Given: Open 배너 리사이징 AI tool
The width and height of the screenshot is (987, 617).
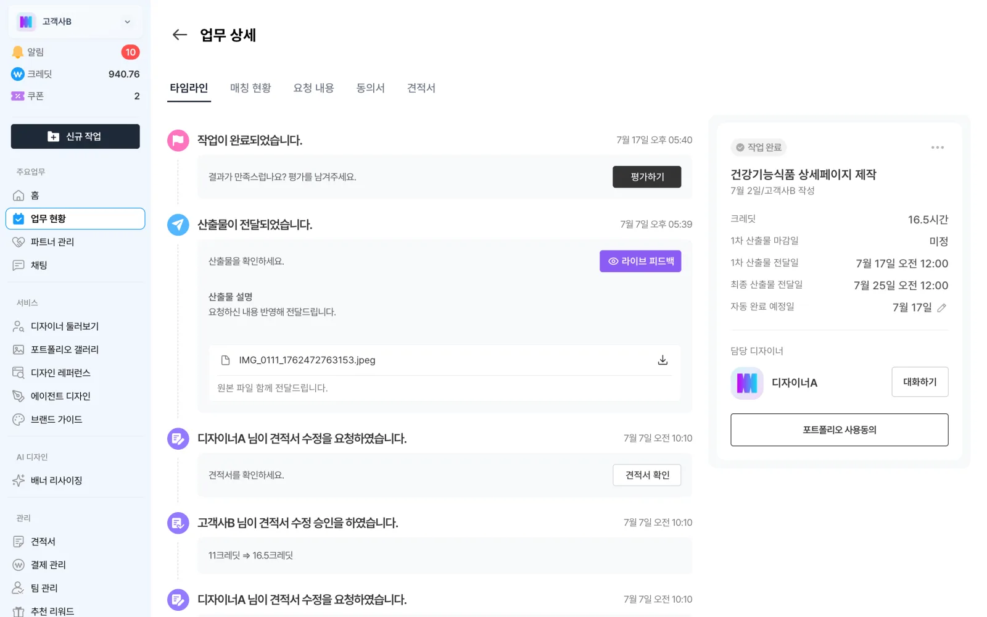Looking at the screenshot, I should tap(75, 481).
